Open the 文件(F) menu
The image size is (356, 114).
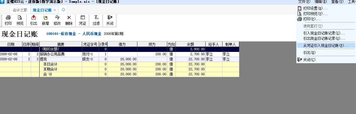(x=304, y=2)
